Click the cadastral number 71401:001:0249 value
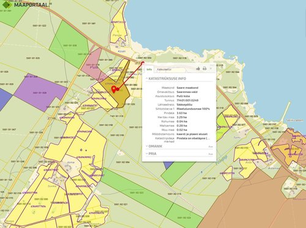The width and height of the screenshot is (306, 228). [x=187, y=100]
